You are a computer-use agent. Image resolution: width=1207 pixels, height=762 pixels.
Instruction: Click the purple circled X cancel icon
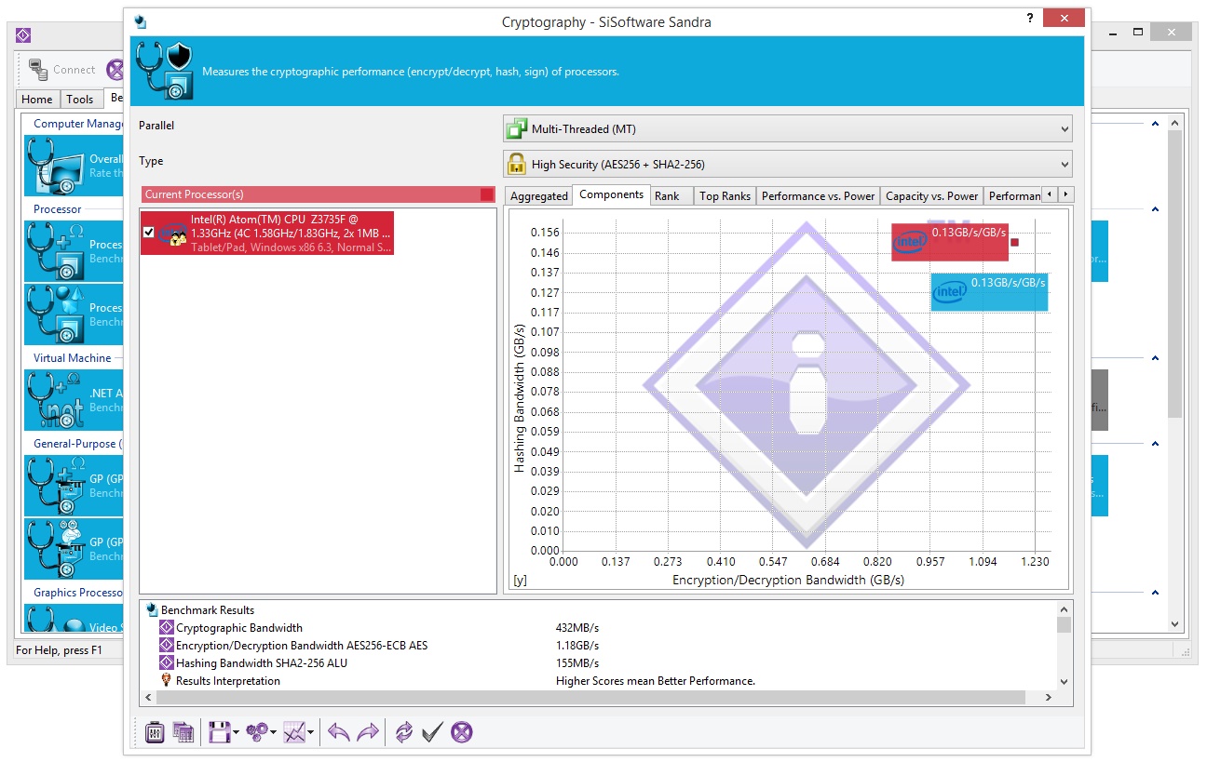pos(462,732)
